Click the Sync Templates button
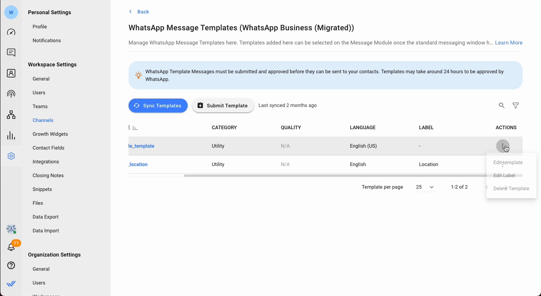Image resolution: width=541 pixels, height=296 pixels. pyautogui.click(x=158, y=106)
